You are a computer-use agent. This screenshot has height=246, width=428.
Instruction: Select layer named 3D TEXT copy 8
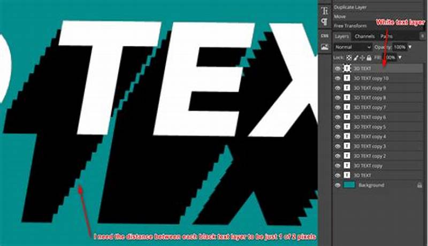(370, 98)
